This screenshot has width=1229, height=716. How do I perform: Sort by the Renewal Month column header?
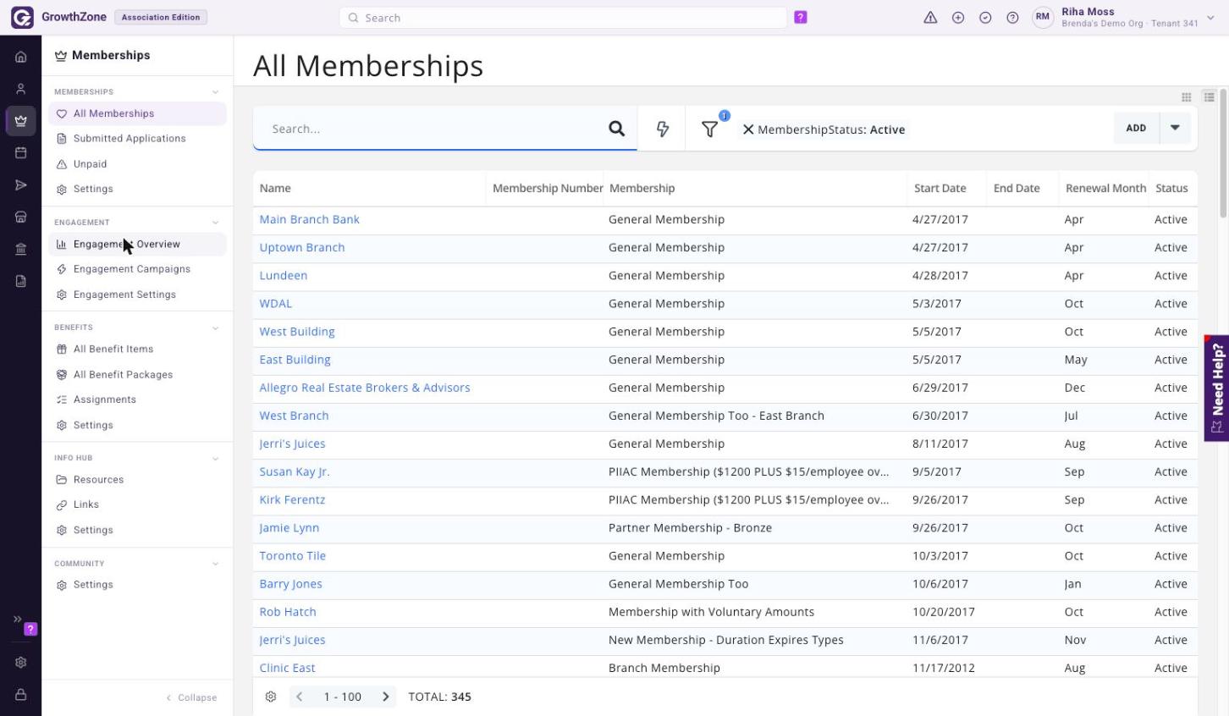tap(1105, 188)
